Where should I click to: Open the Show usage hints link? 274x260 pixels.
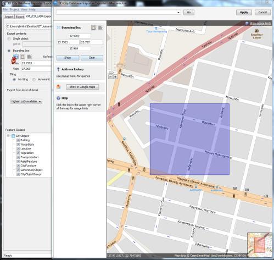tap(260, 23)
